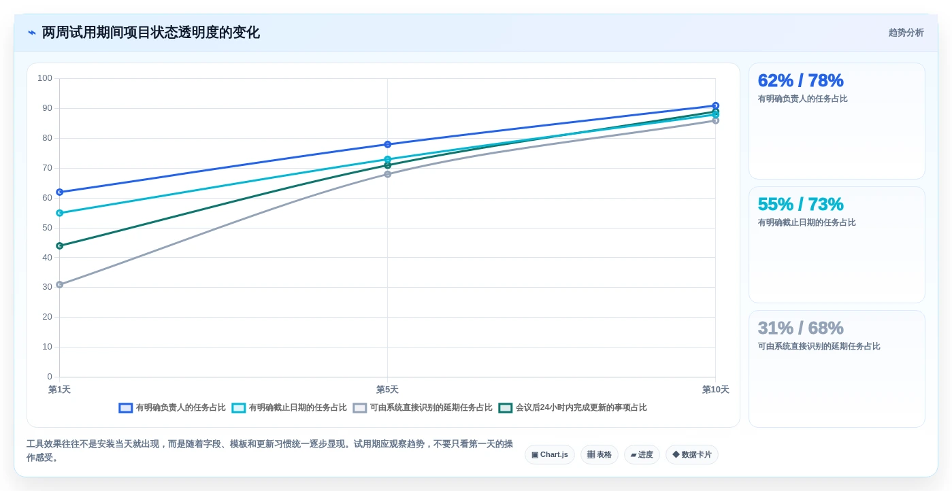Click the dark green line point at 第1天

tap(59, 245)
